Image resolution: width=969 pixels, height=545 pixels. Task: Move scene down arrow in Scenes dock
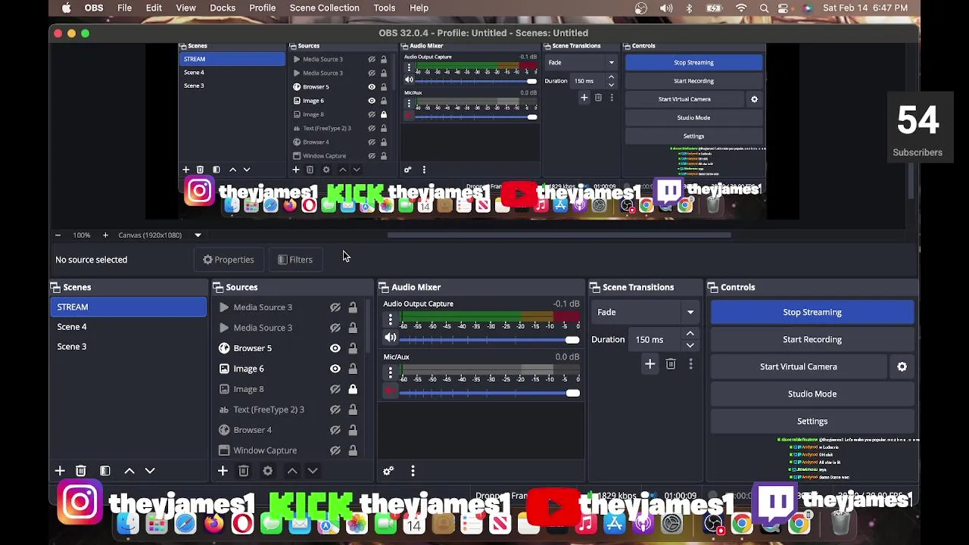pos(150,471)
